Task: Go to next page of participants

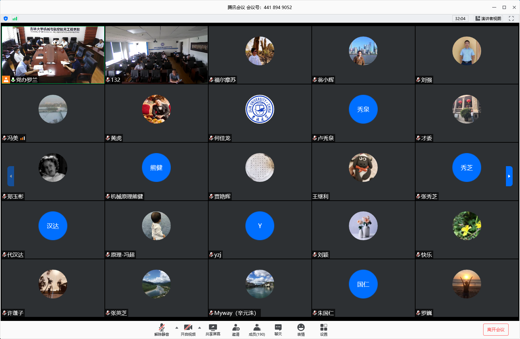Action: pyautogui.click(x=509, y=176)
